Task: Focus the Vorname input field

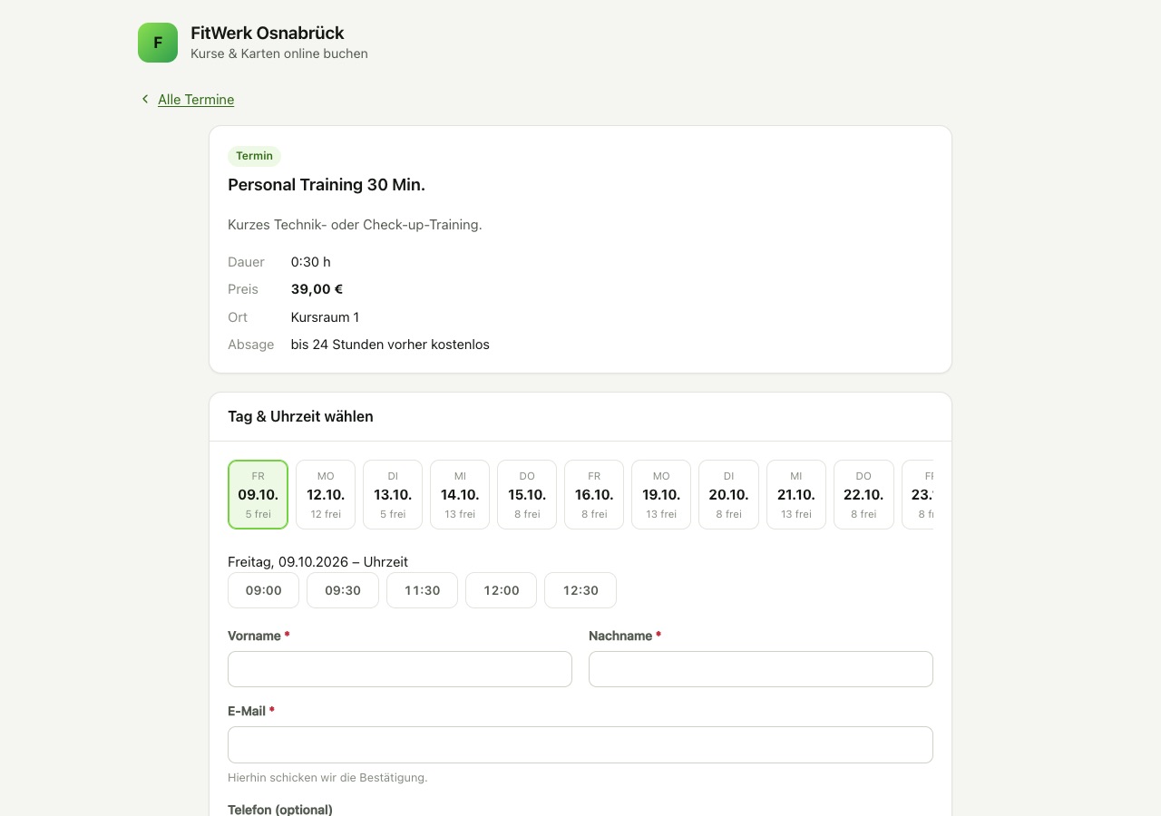Action: (400, 669)
